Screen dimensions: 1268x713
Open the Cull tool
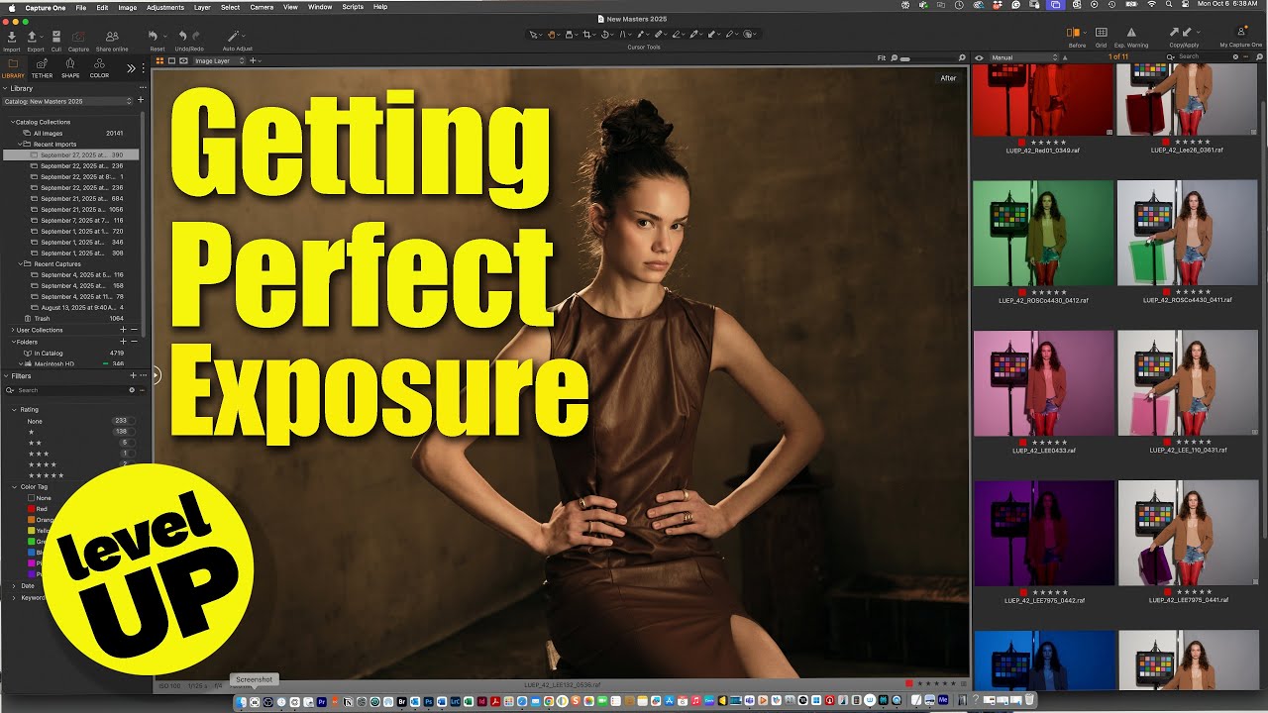[x=55, y=38]
